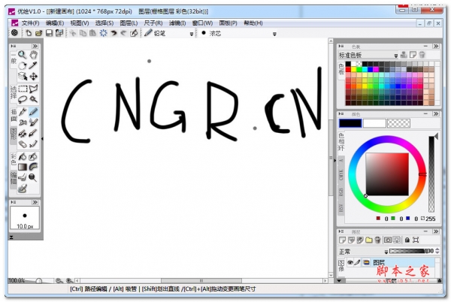Click the Save floppy disk icon
Image resolution: width=451 pixels, height=302 pixels.
[49, 33]
